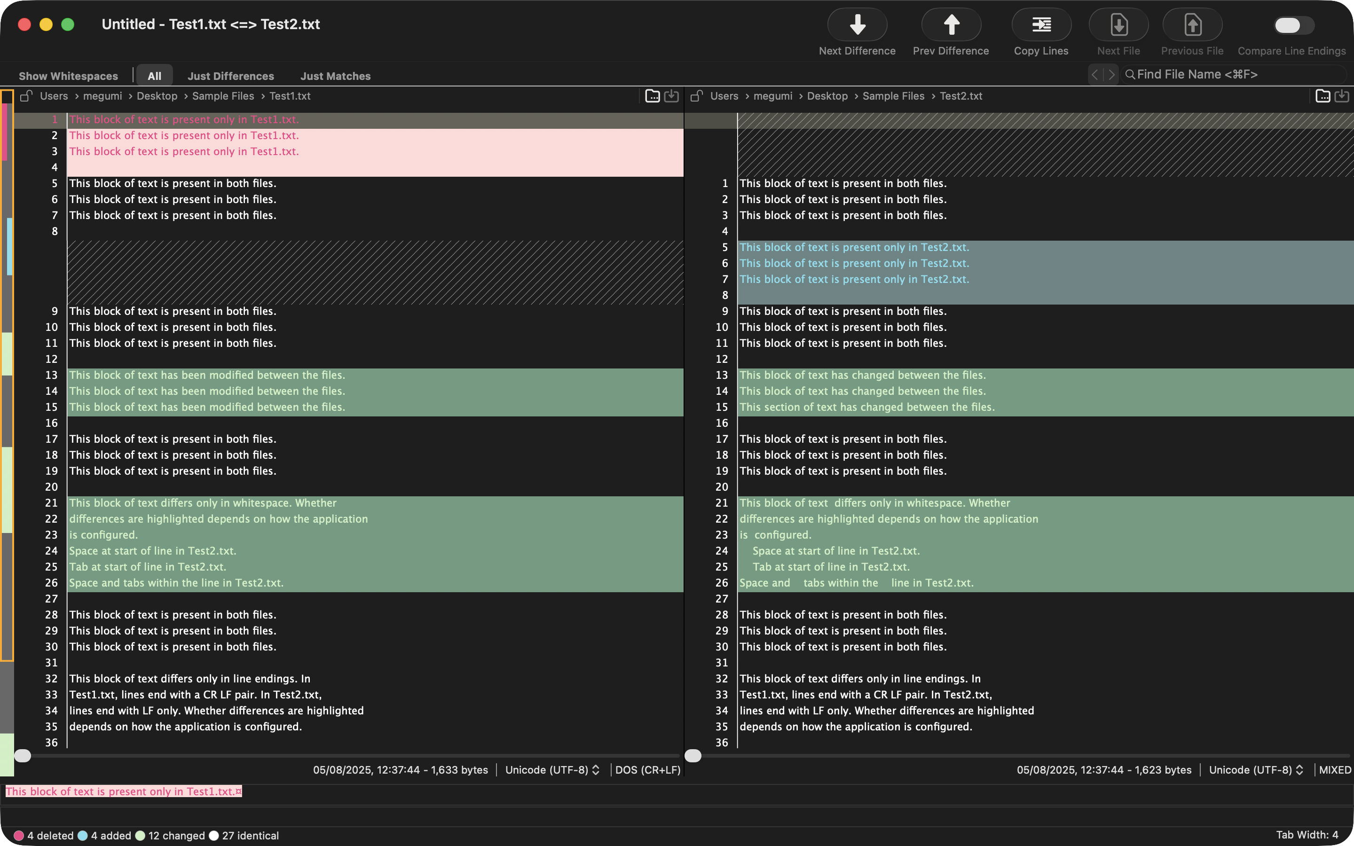Click save icon for right pane
The width and height of the screenshot is (1354, 846).
coord(1342,96)
